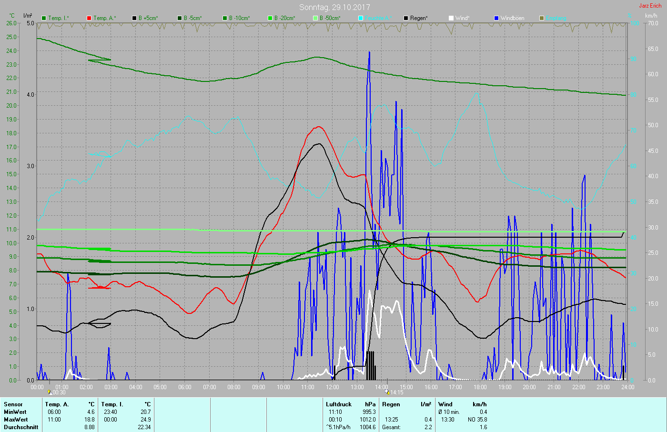Click the B -5cm legend marker
The image size is (667, 432).
click(x=180, y=18)
